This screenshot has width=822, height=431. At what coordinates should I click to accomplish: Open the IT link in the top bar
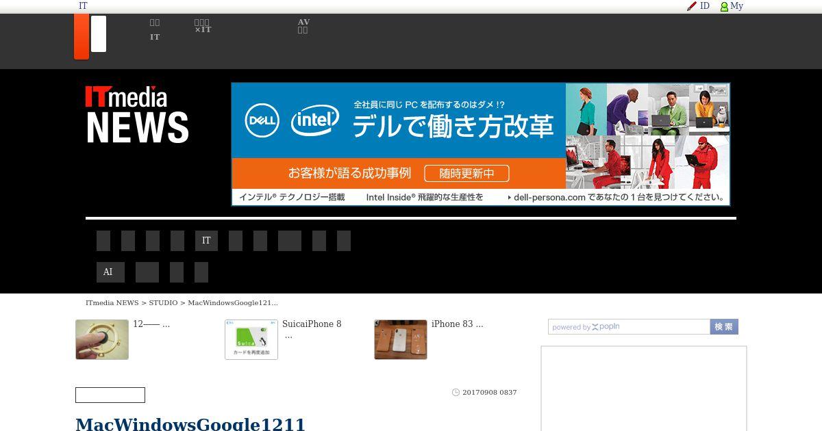[83, 6]
